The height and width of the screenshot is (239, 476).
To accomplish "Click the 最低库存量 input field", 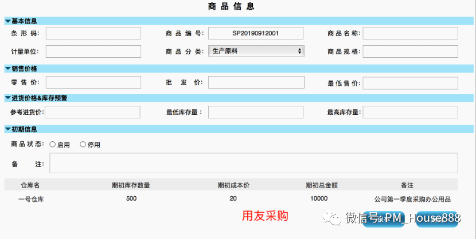I will 256,112.
